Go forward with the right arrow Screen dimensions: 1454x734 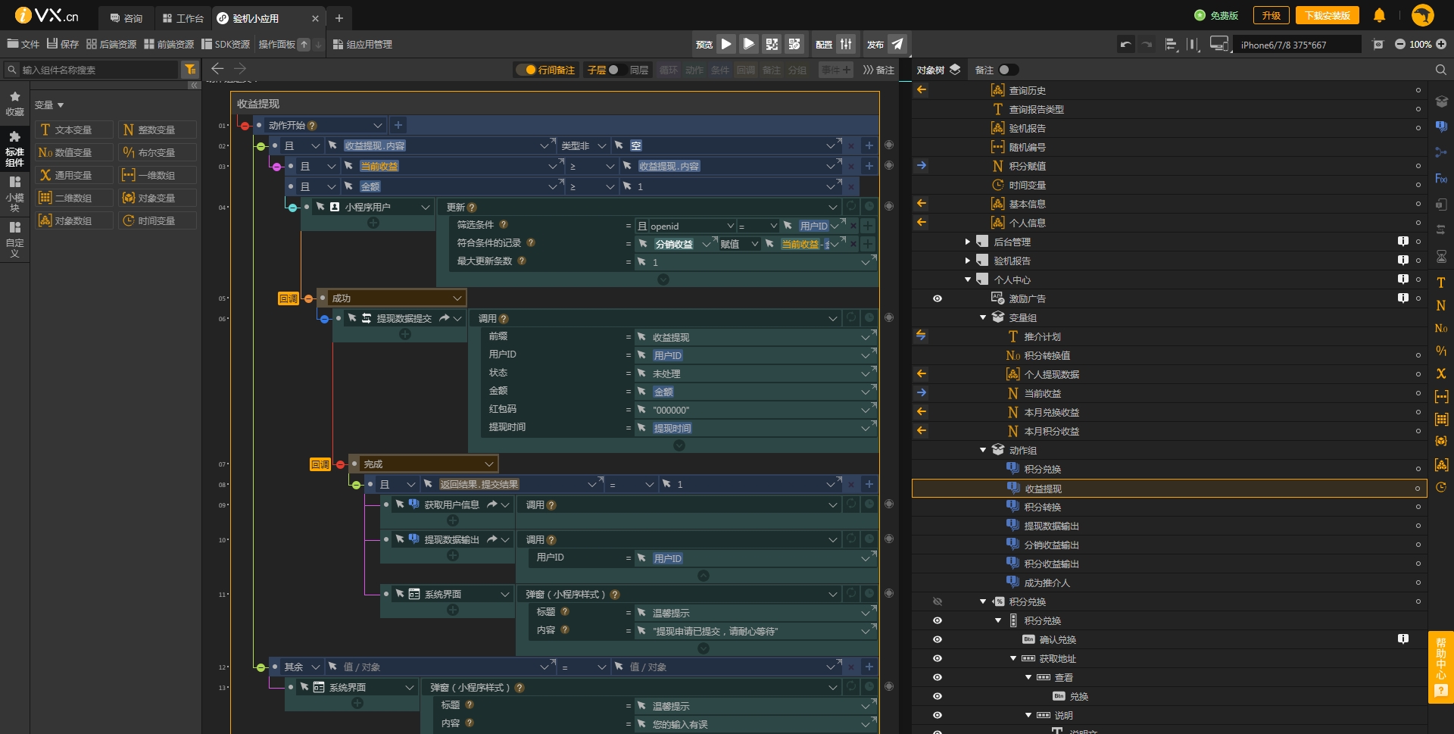coord(240,69)
